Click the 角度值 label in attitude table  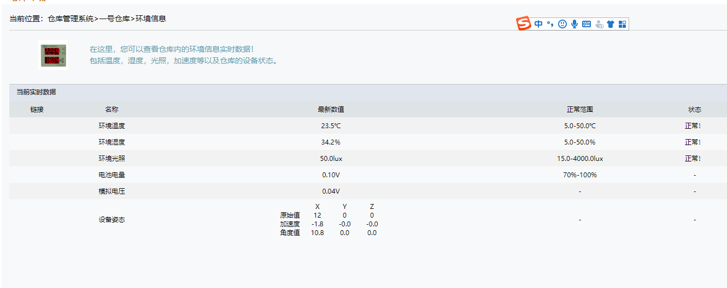[290, 233]
